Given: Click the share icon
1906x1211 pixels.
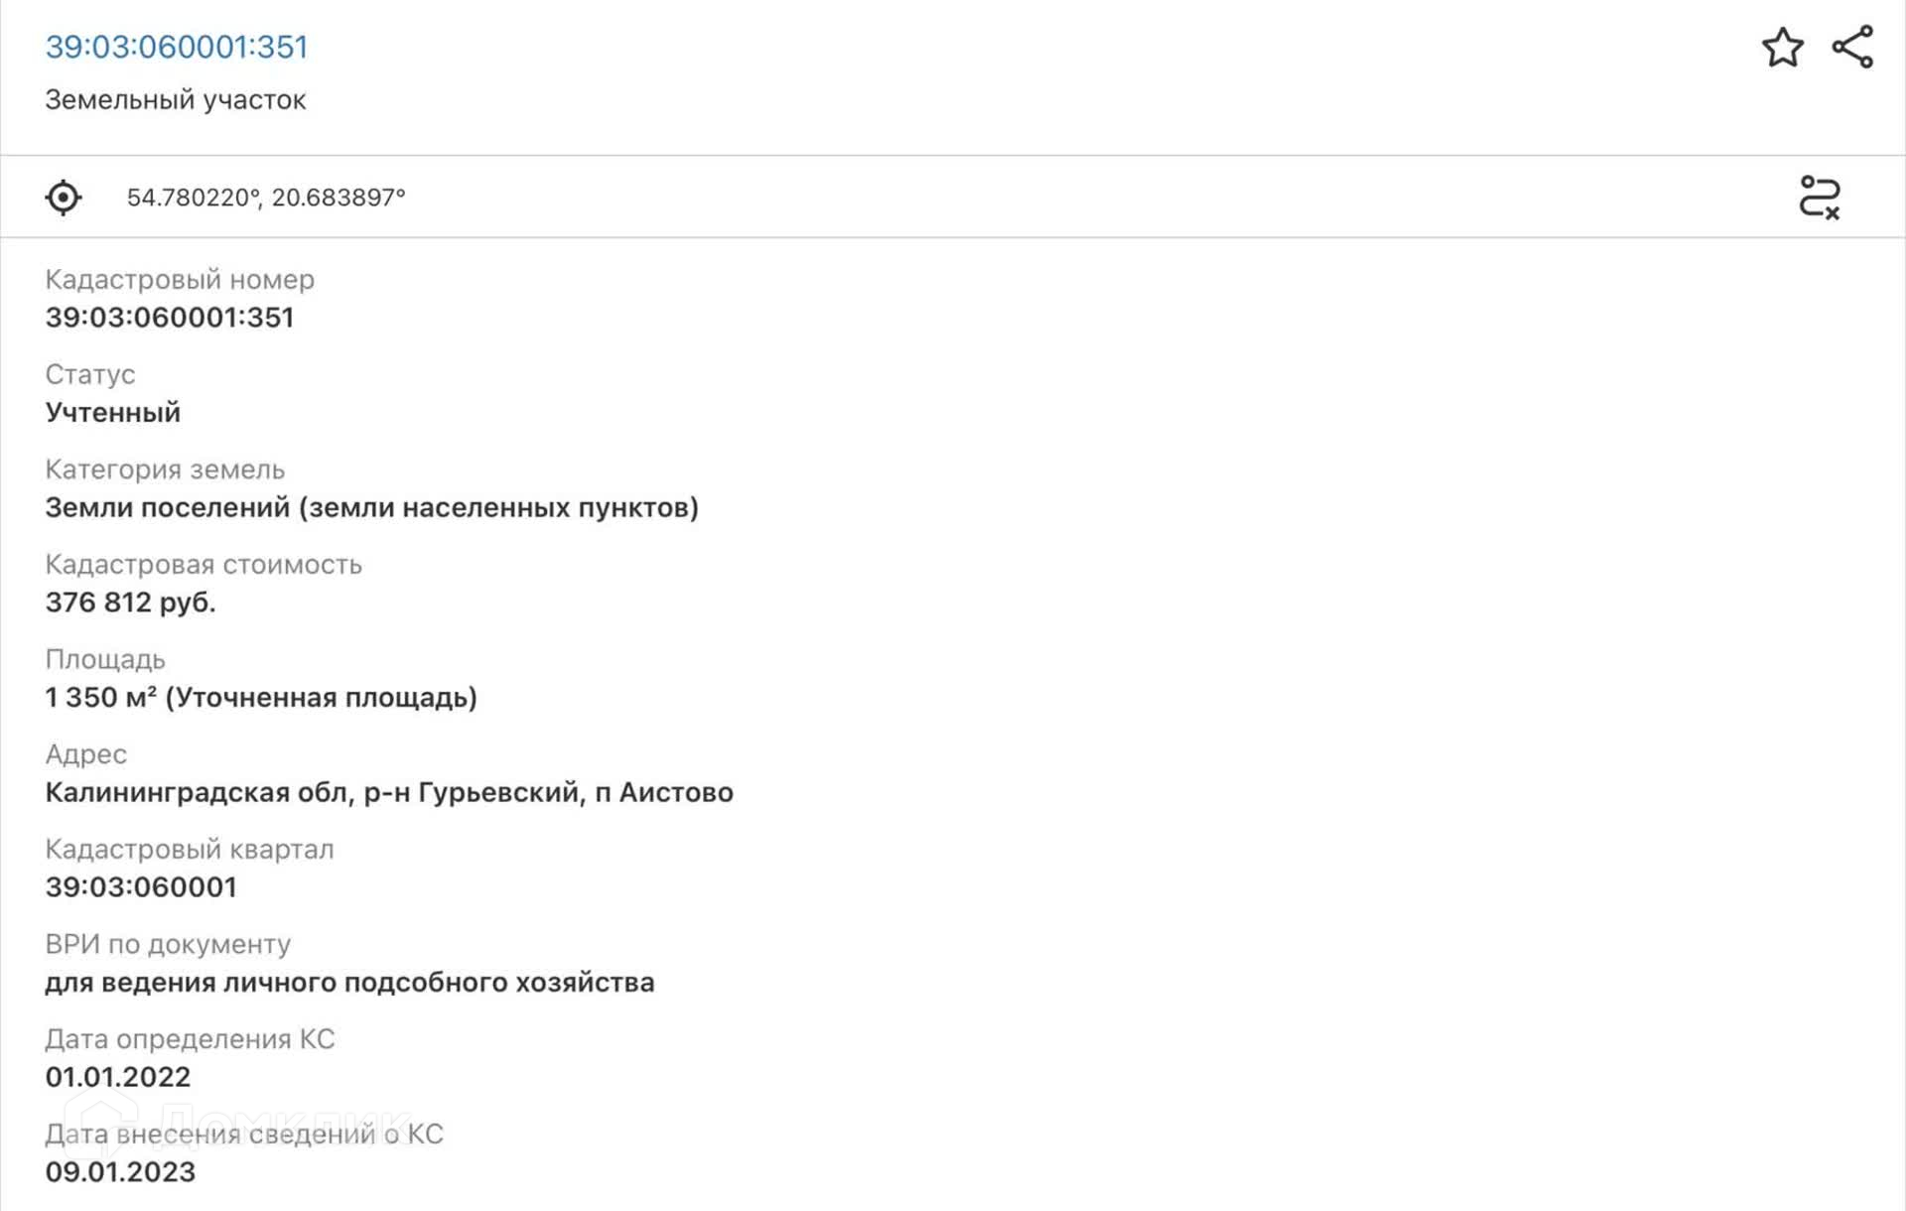Looking at the screenshot, I should 1852,48.
